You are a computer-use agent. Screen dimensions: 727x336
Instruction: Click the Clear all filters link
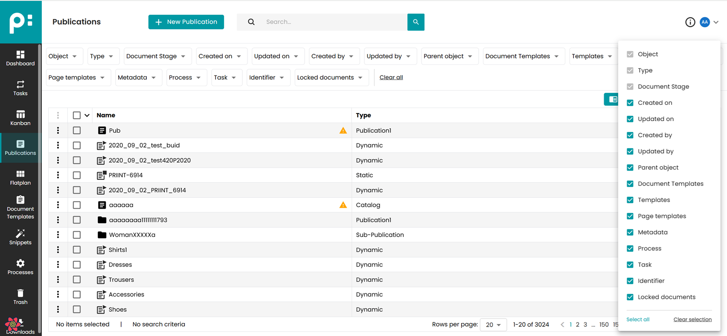pyautogui.click(x=391, y=78)
